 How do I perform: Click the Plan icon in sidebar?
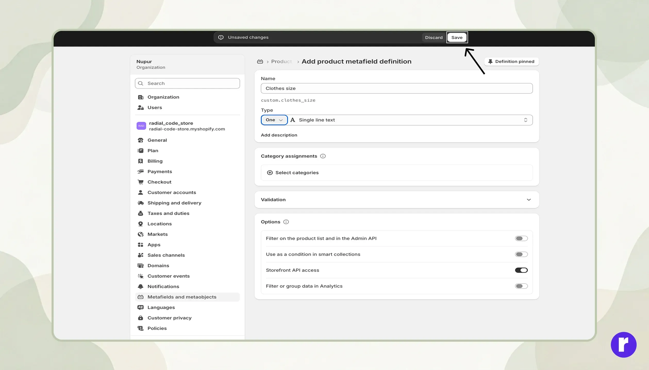140,151
